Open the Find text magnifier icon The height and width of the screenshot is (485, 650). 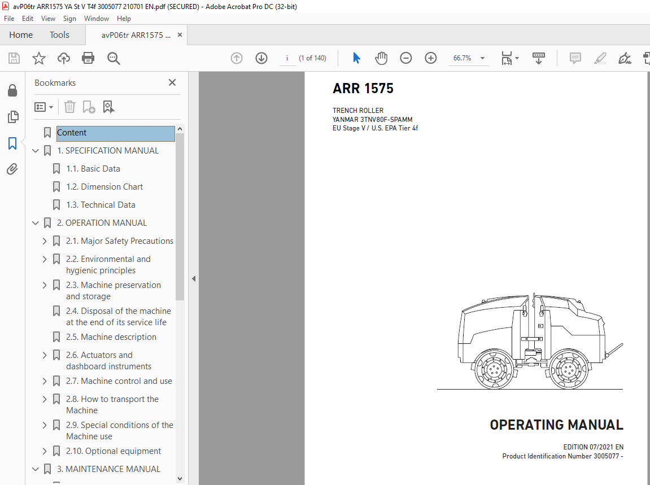pos(113,59)
